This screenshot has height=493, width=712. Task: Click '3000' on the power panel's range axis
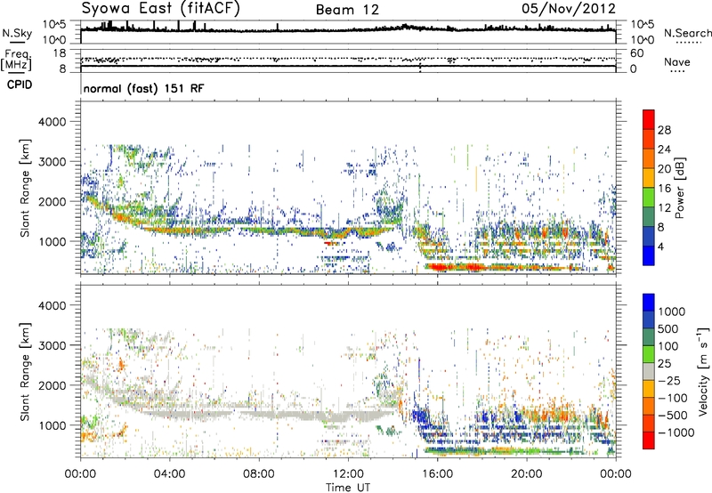[x=52, y=162]
